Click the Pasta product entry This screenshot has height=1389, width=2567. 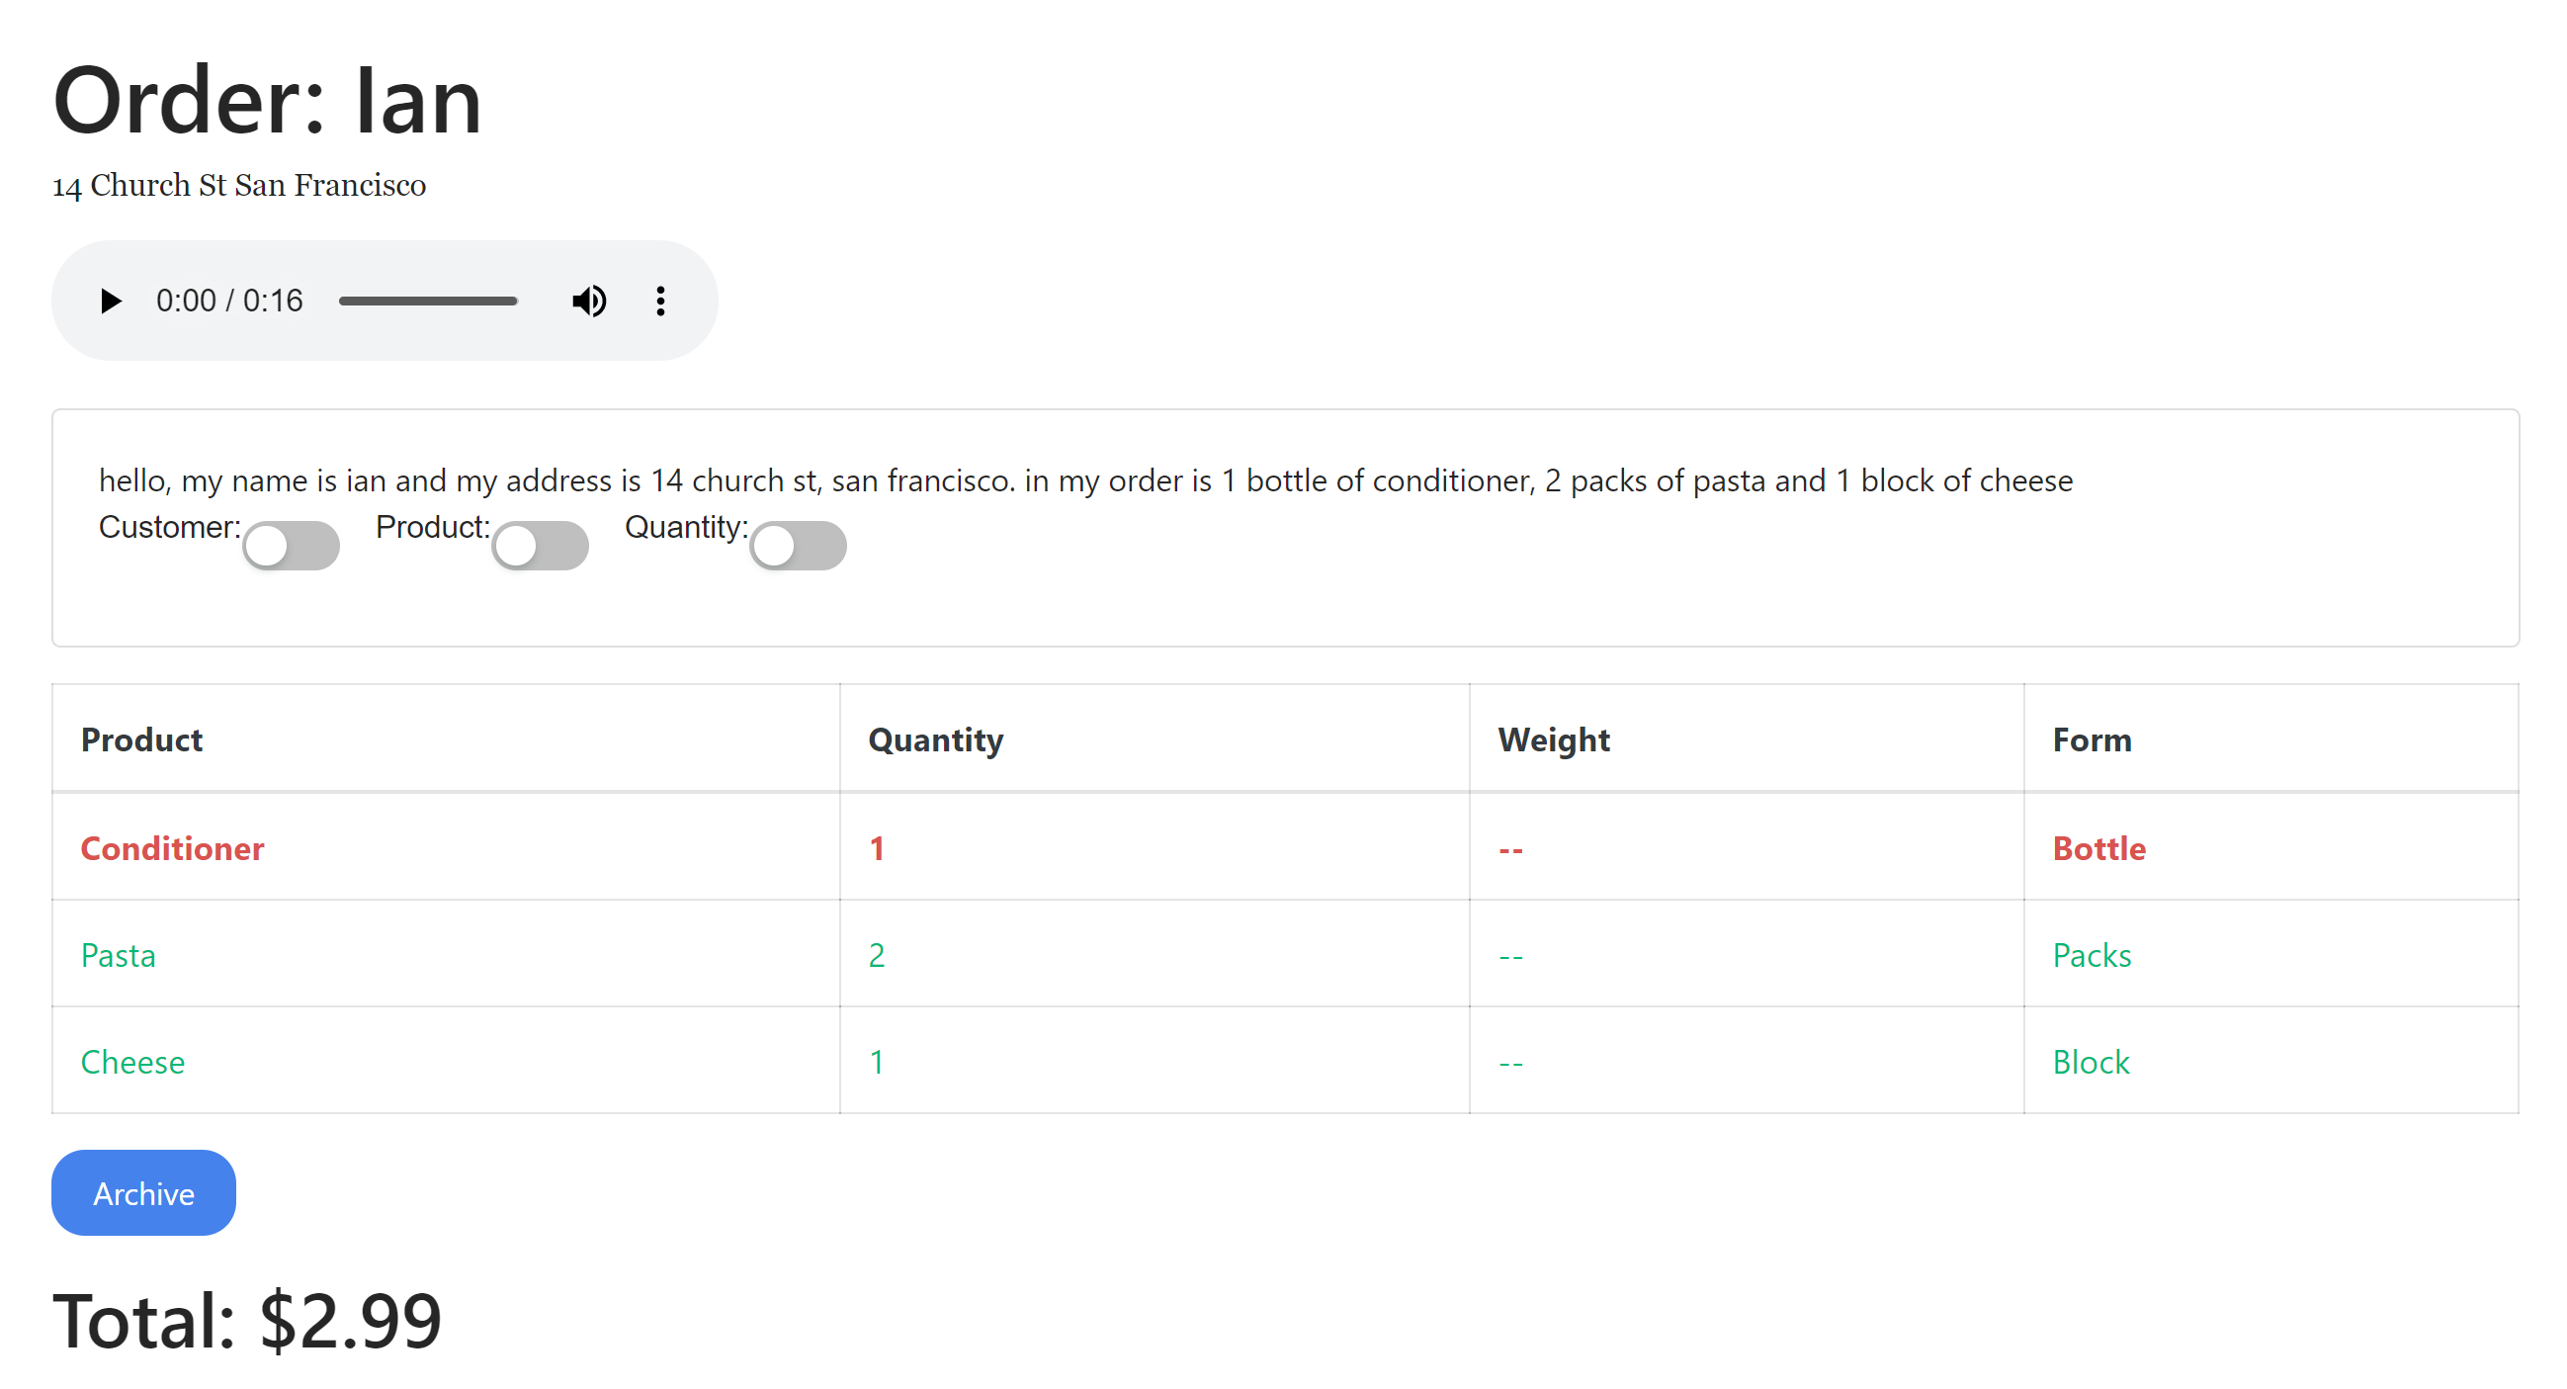pos(119,956)
